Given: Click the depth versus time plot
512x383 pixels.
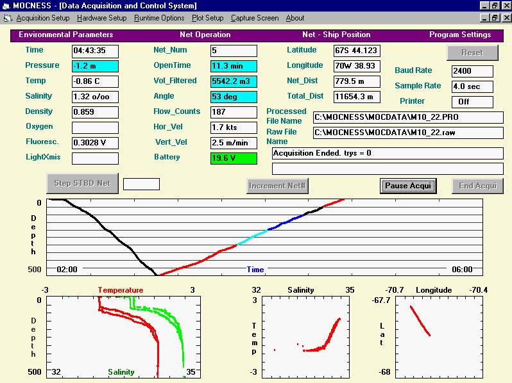Looking at the screenshot, I should click(264, 237).
